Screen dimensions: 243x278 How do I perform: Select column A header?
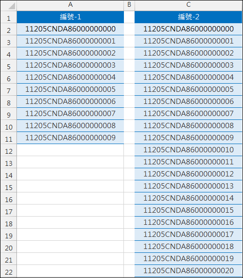pos(70,5)
